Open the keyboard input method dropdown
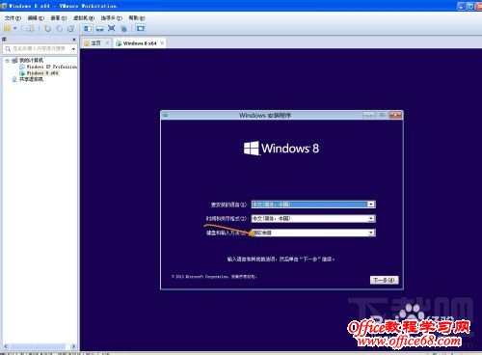482x355 pixels. pos(313,232)
